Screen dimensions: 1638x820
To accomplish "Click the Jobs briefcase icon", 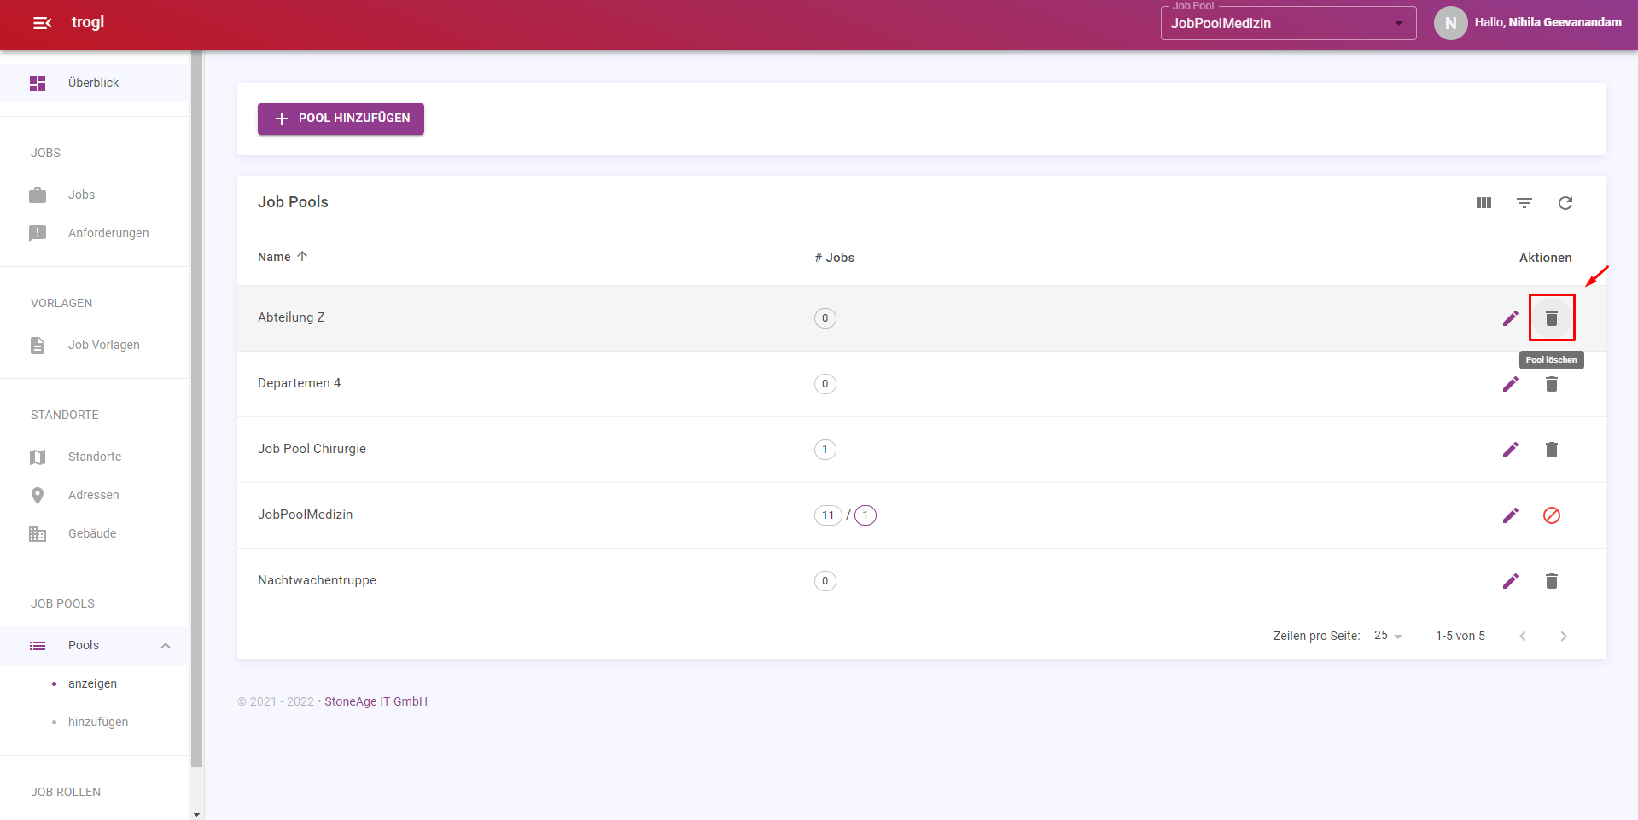I will pos(38,195).
